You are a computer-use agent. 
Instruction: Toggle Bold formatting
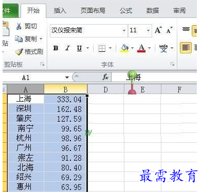(x=56, y=48)
